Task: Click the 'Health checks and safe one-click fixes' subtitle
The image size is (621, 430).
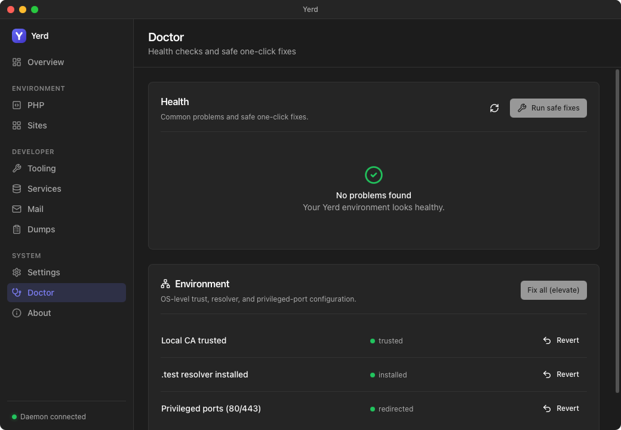Action: [222, 51]
